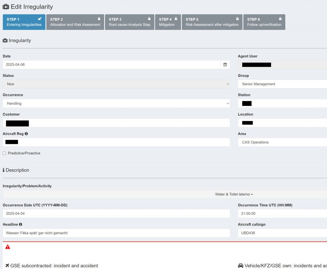Image resolution: width=327 pixels, height=269 pixels.
Task: Open the Water & Toilet late/no dropdown
Action: 234,194
